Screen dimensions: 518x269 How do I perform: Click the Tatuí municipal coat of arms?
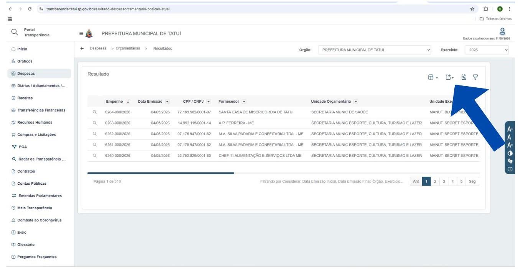[x=89, y=34]
